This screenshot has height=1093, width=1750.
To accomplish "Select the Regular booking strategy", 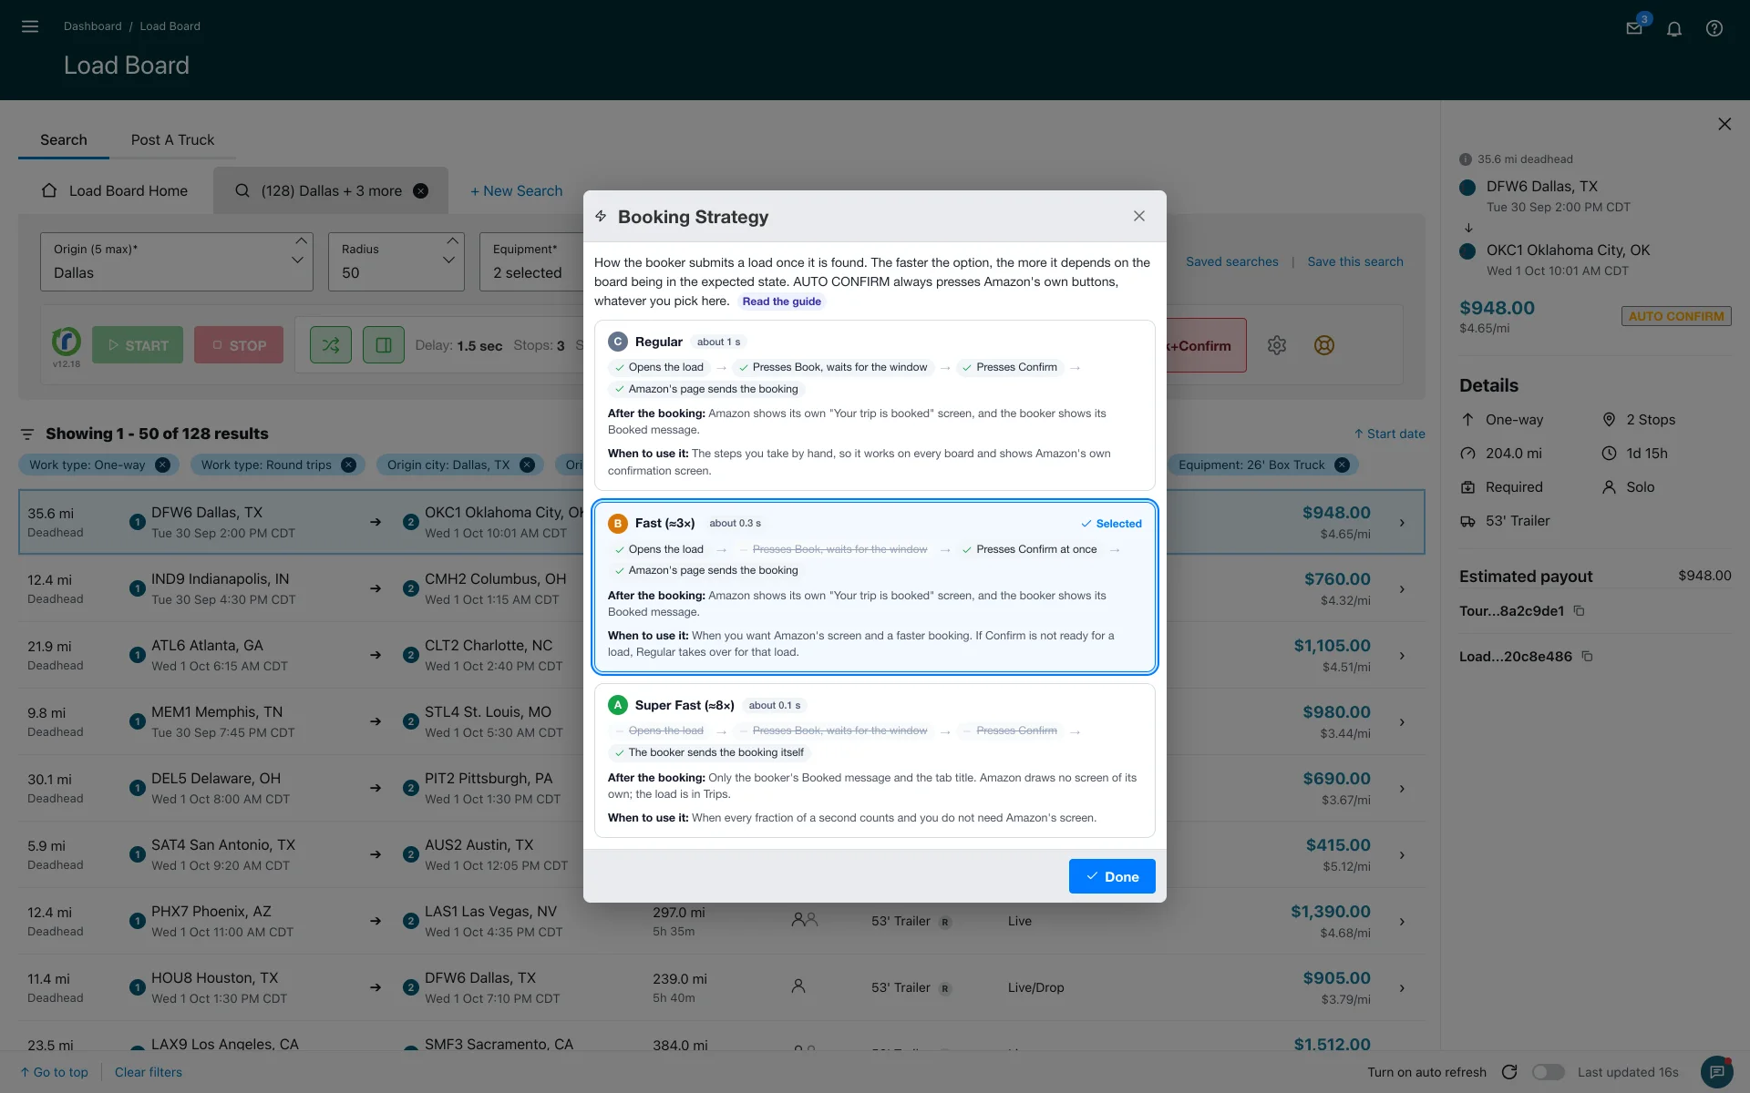I will 875,405.
